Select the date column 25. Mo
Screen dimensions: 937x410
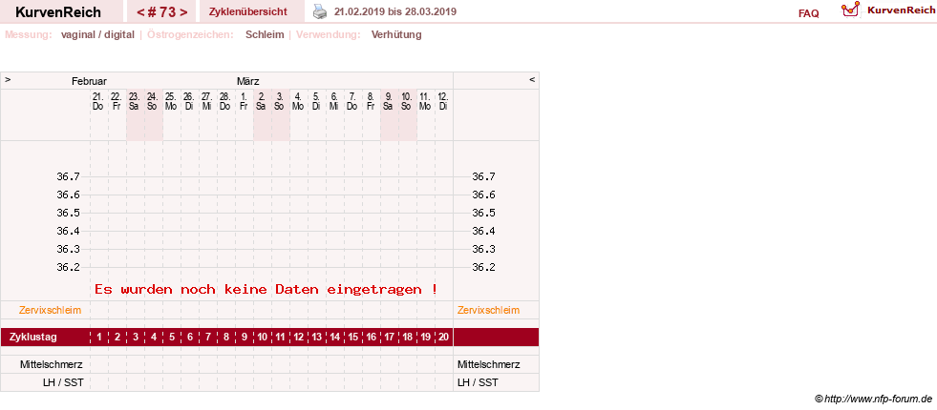click(171, 101)
